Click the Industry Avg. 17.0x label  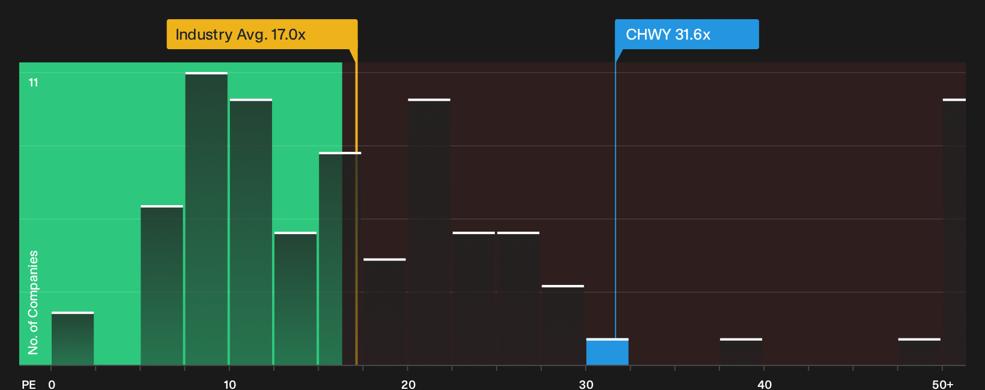coord(262,34)
